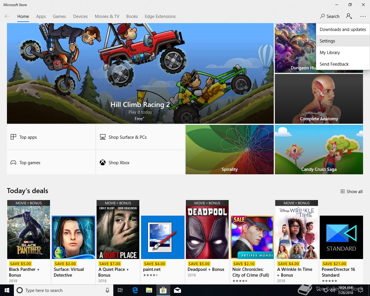
Task: Click the Show all grid link
Action: point(351,191)
